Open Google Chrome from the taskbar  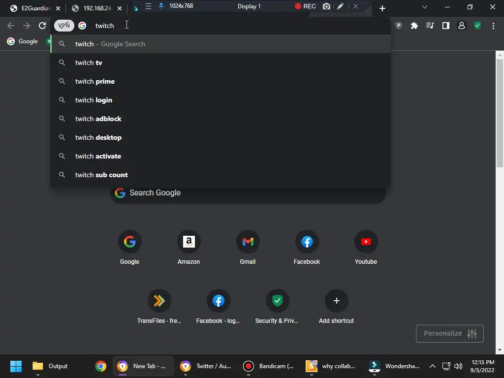pos(100,366)
